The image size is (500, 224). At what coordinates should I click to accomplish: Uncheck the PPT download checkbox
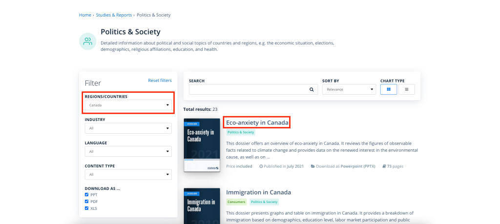click(87, 195)
